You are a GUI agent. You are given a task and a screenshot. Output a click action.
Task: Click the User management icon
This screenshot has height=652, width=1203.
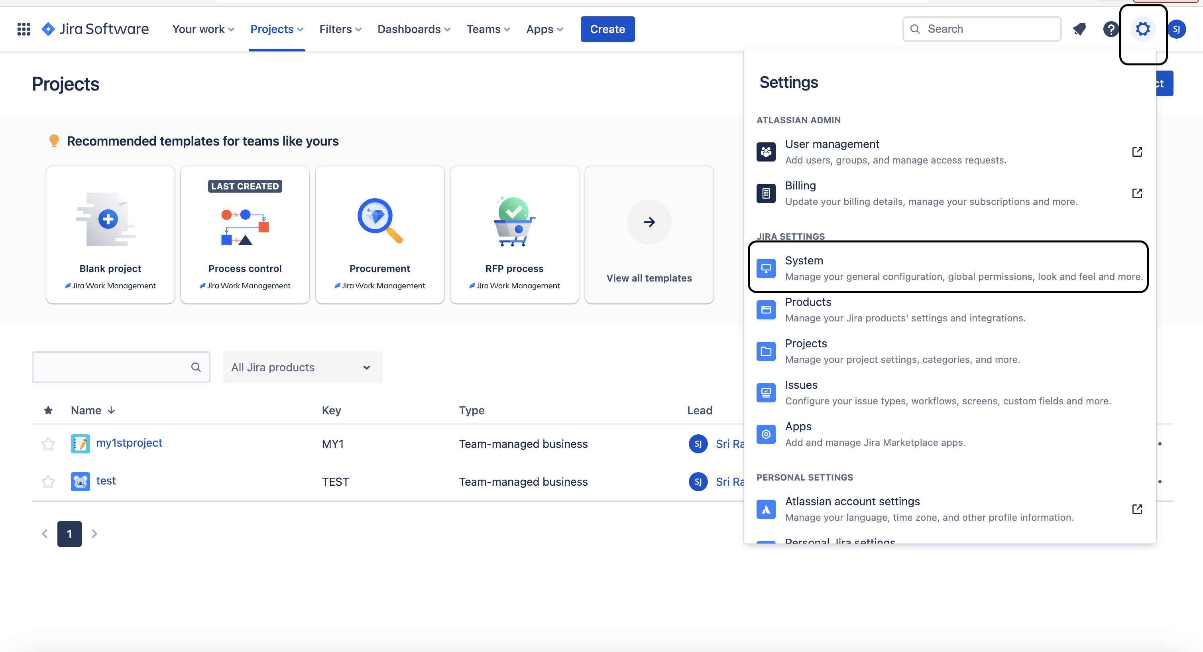tap(766, 152)
